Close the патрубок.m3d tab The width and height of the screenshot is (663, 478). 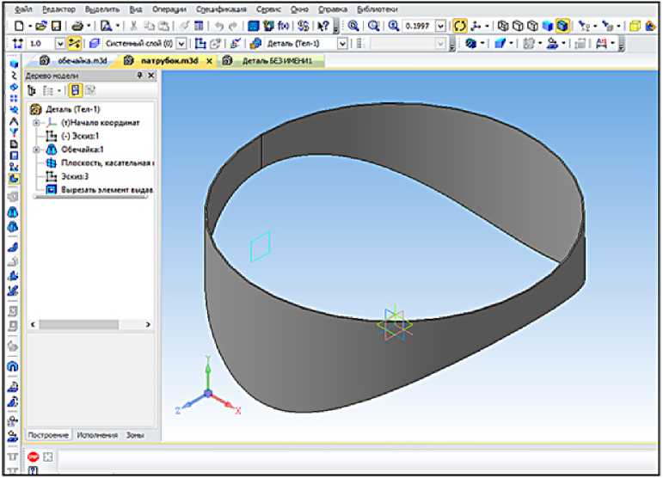pos(208,60)
